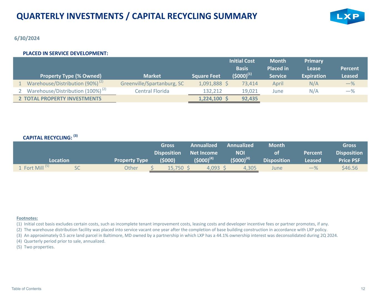Open the Table of Contents link

pos(26,289)
